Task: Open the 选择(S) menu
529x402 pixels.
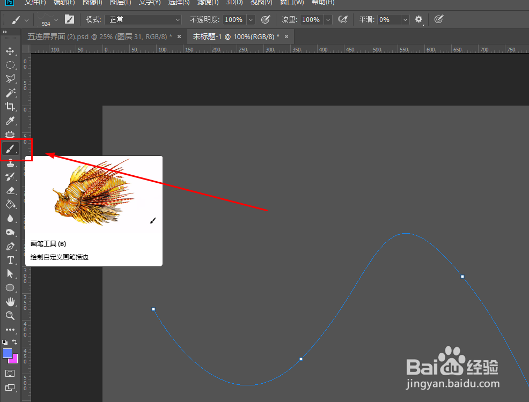Action: tap(179, 2)
